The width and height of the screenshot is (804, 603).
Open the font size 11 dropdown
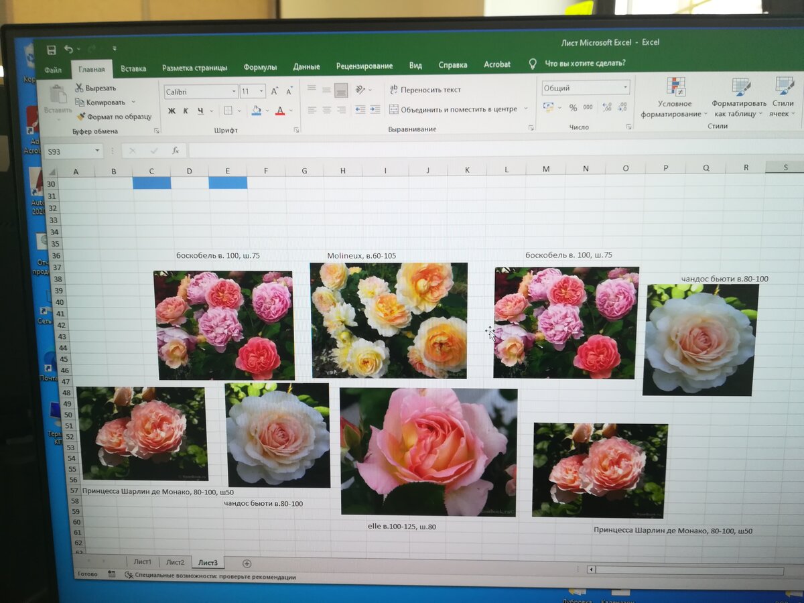(262, 91)
